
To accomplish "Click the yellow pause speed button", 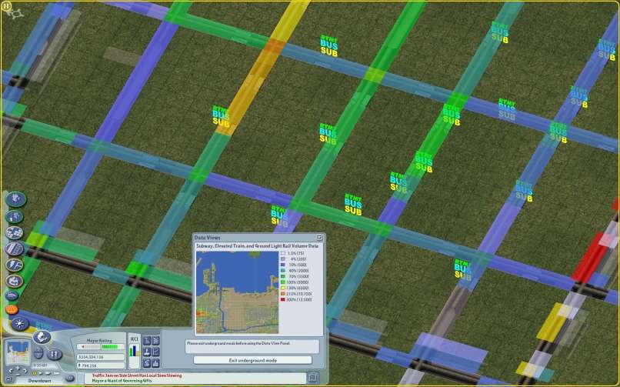I will [x=35, y=373].
